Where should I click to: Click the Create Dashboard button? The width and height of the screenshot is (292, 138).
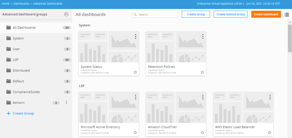coord(266,14)
